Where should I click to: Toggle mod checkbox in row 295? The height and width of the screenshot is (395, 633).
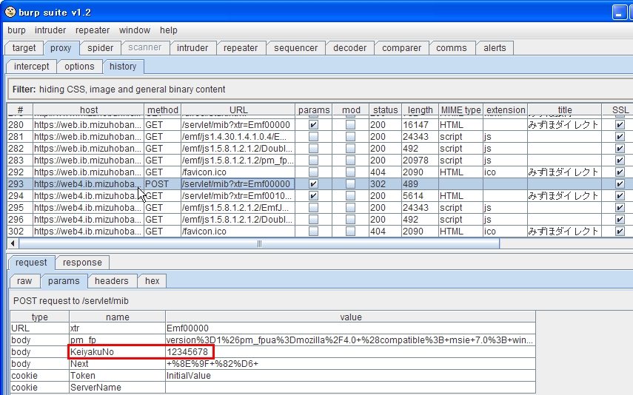coord(350,208)
